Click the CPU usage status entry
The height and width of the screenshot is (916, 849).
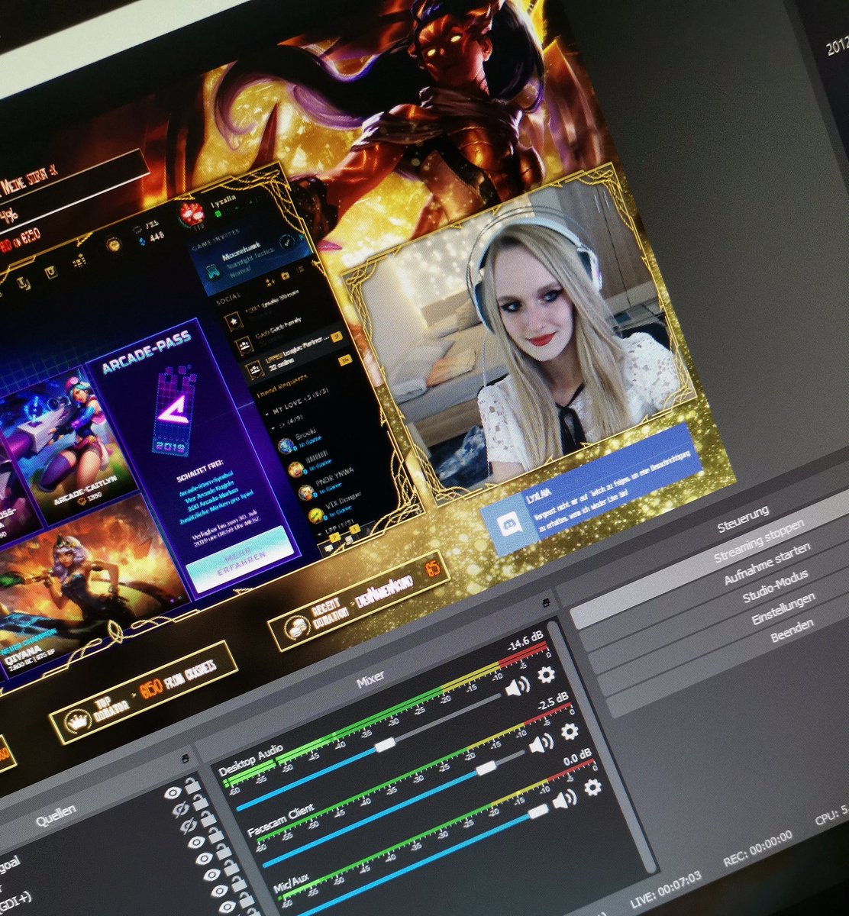pyautogui.click(x=831, y=816)
